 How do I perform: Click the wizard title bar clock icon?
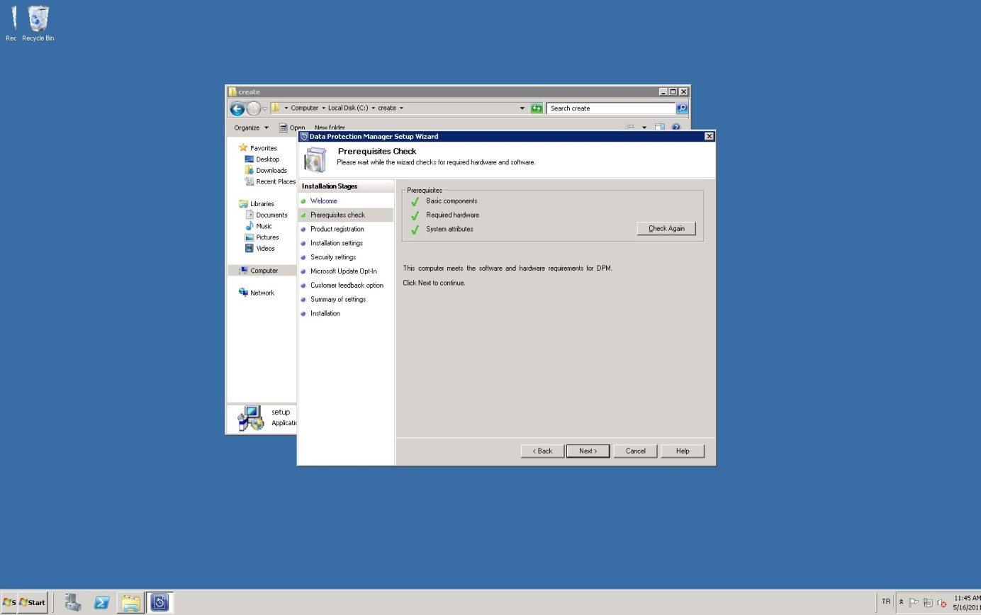tap(304, 136)
